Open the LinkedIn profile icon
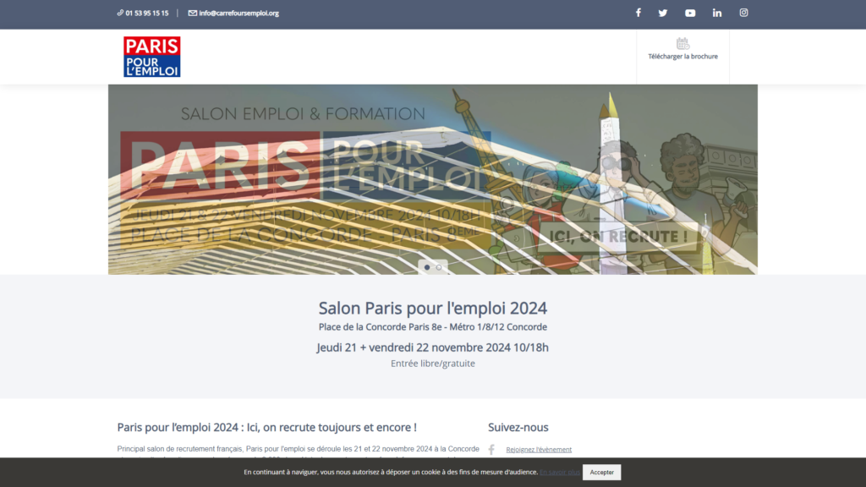The width and height of the screenshot is (866, 487). click(717, 13)
